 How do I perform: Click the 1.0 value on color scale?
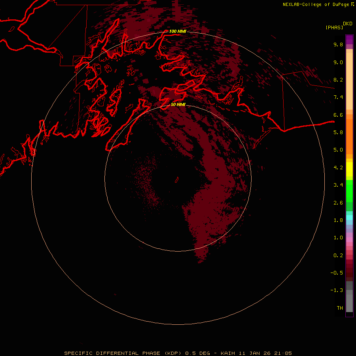click(338, 238)
